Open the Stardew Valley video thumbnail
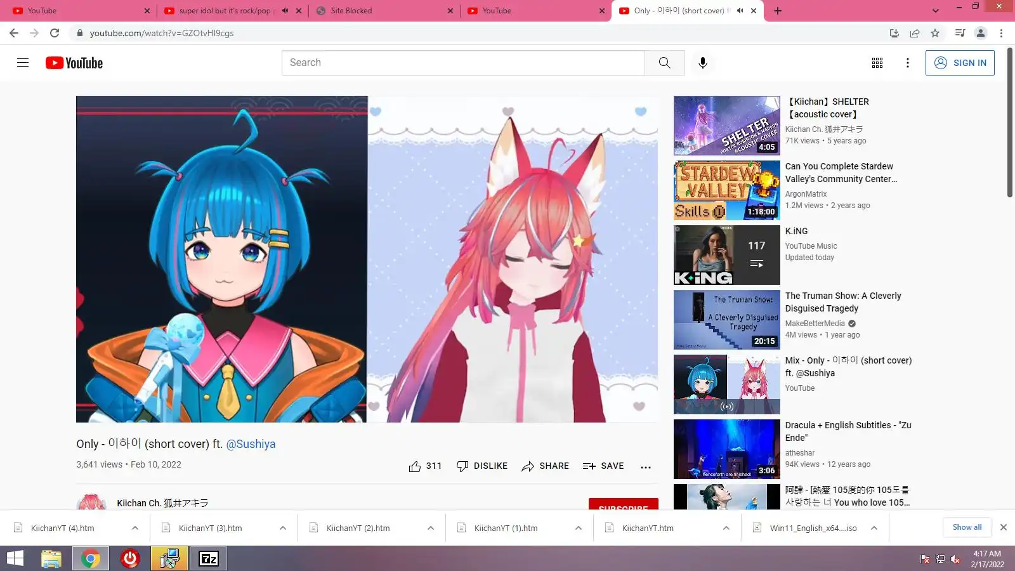Screen dimensions: 1015x571 point(727,190)
